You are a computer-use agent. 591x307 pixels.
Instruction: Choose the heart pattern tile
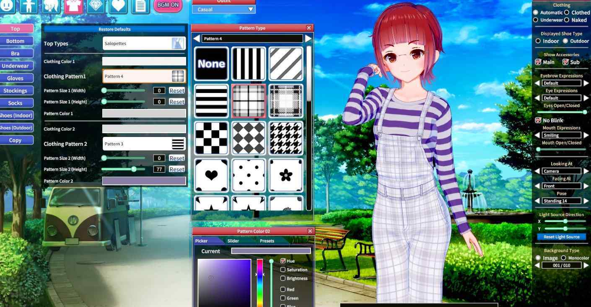211,175
